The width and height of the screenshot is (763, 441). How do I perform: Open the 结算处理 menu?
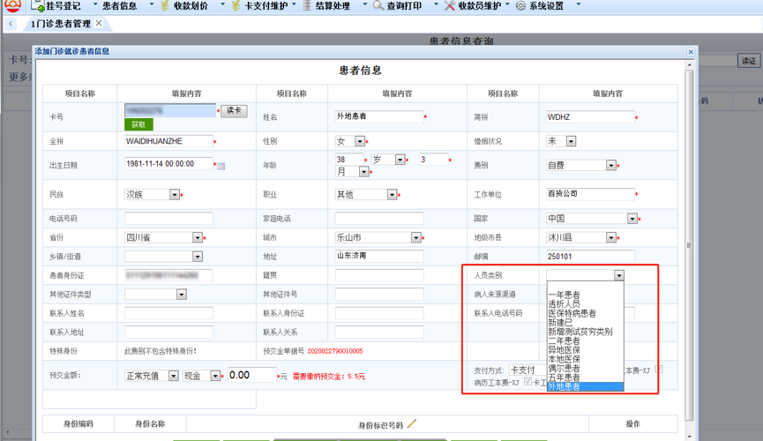pos(333,6)
